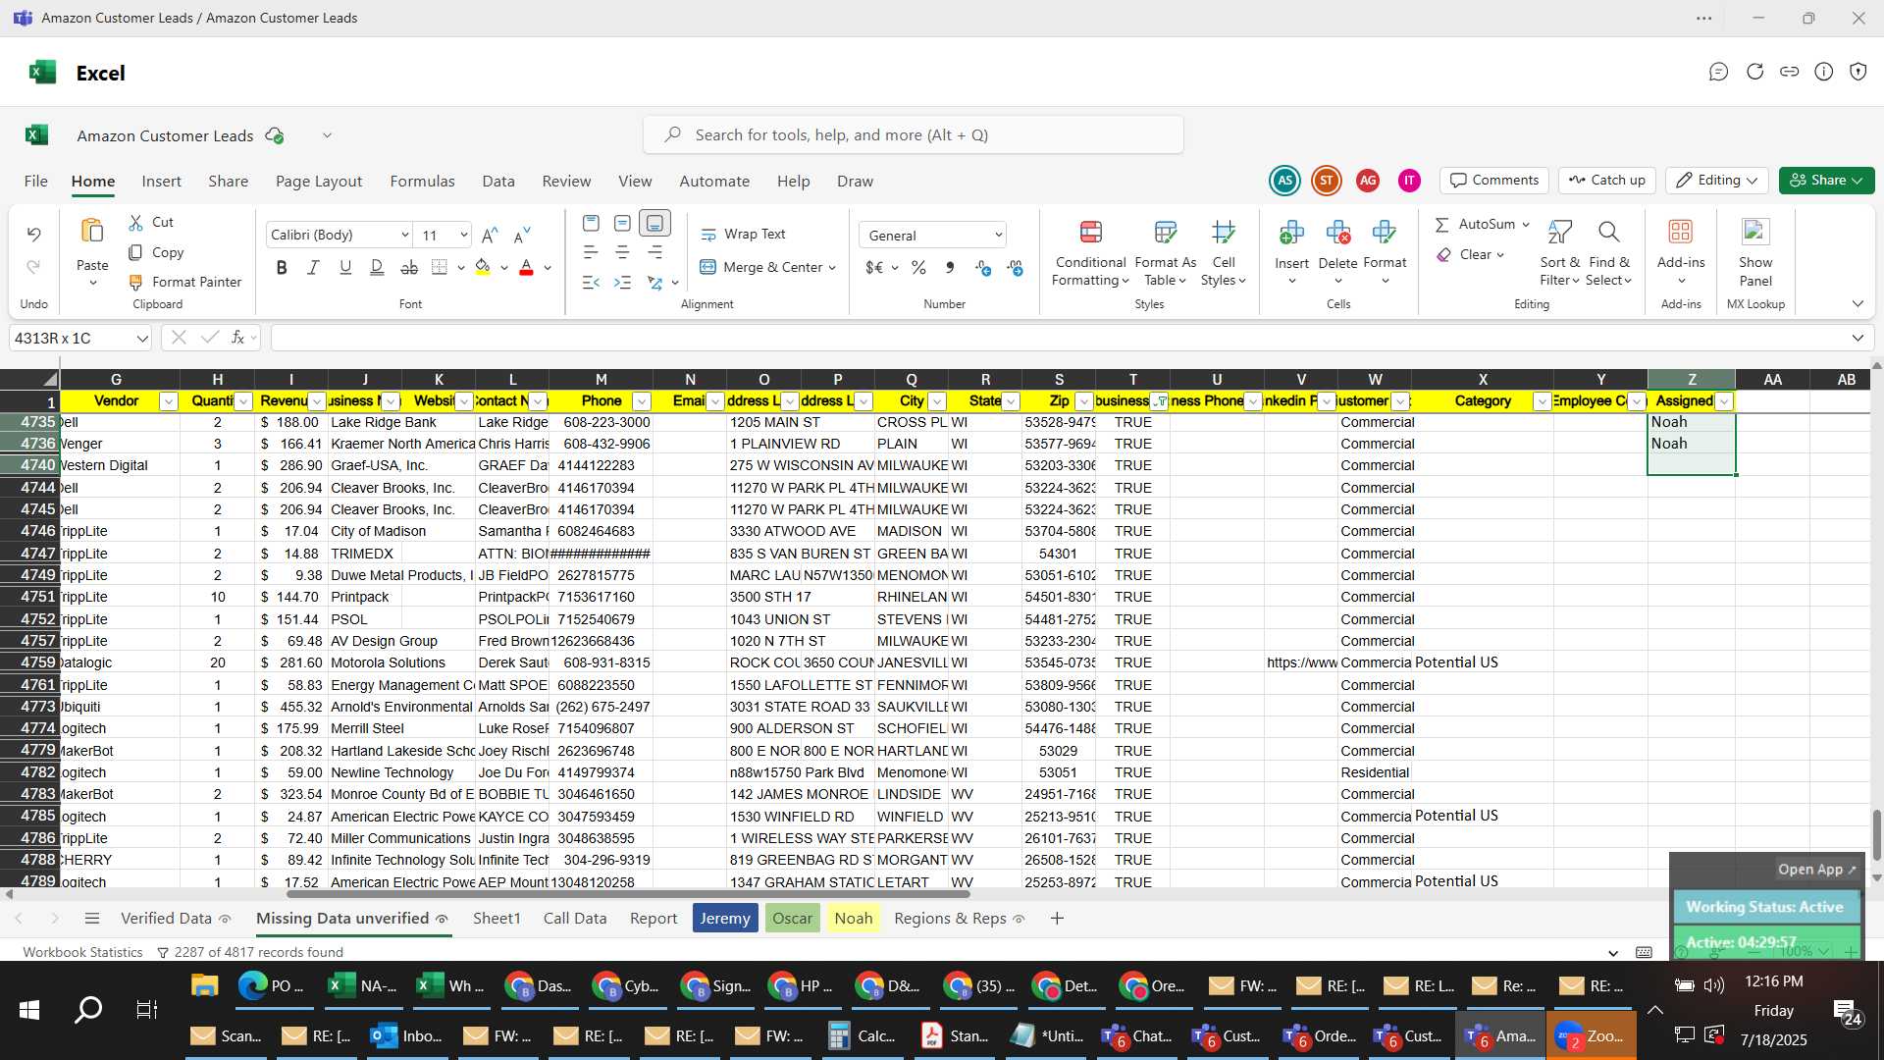
Task: Click the Cut scissors icon
Action: [x=136, y=223]
